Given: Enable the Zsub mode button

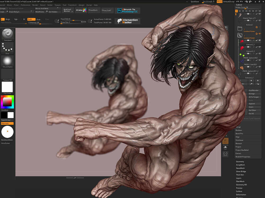Looking at the screenshot, I should [x=38, y=19].
